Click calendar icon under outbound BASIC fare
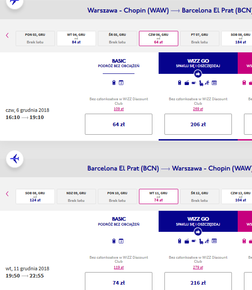Screen dimensions: 252x290 [x=121, y=83]
